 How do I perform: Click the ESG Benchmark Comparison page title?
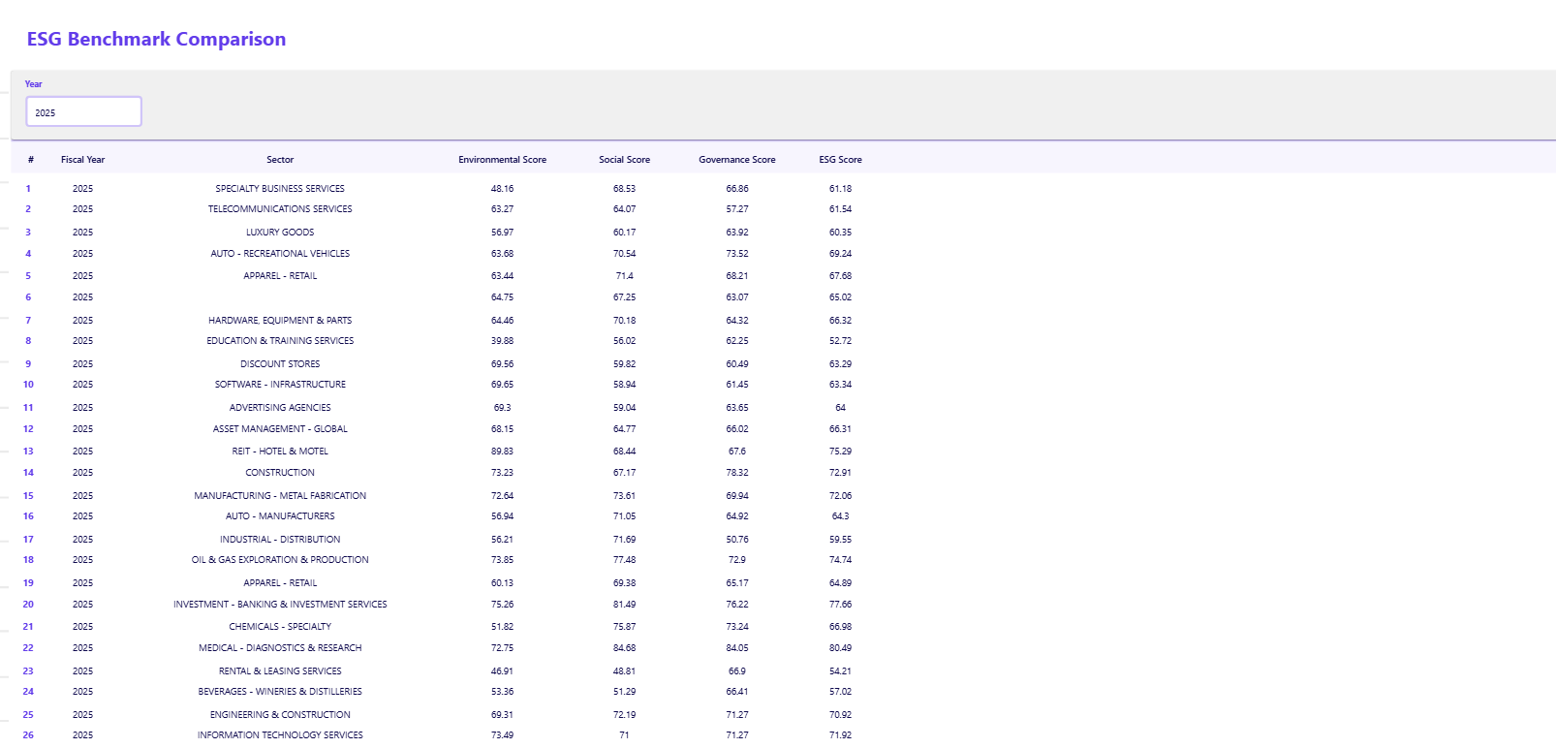pos(156,40)
